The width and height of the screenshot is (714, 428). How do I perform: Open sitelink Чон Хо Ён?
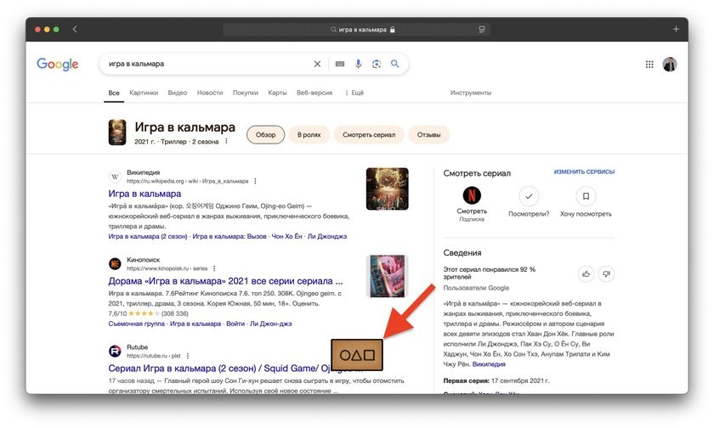pos(287,237)
